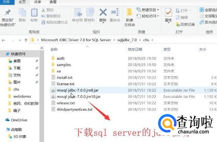Screen dimensions: 217x142
Task: Open the recent locations dropdown chevron
Action: 20,40
